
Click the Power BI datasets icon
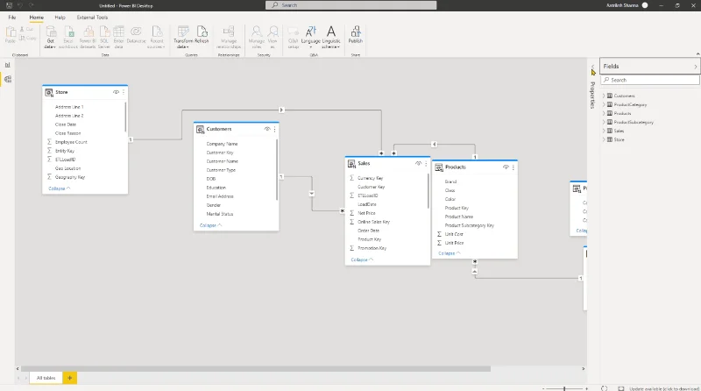89,32
